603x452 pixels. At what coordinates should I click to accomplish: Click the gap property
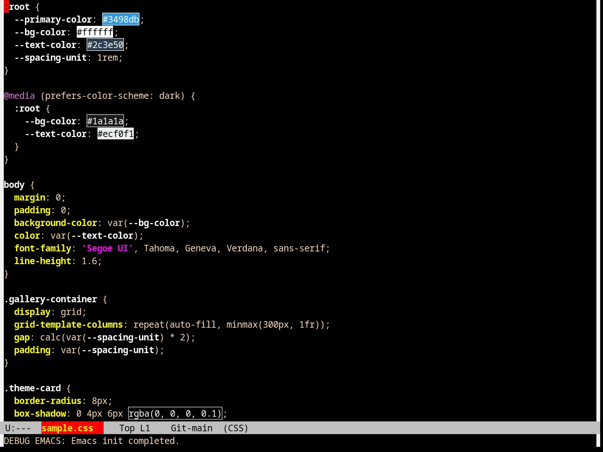click(x=22, y=337)
